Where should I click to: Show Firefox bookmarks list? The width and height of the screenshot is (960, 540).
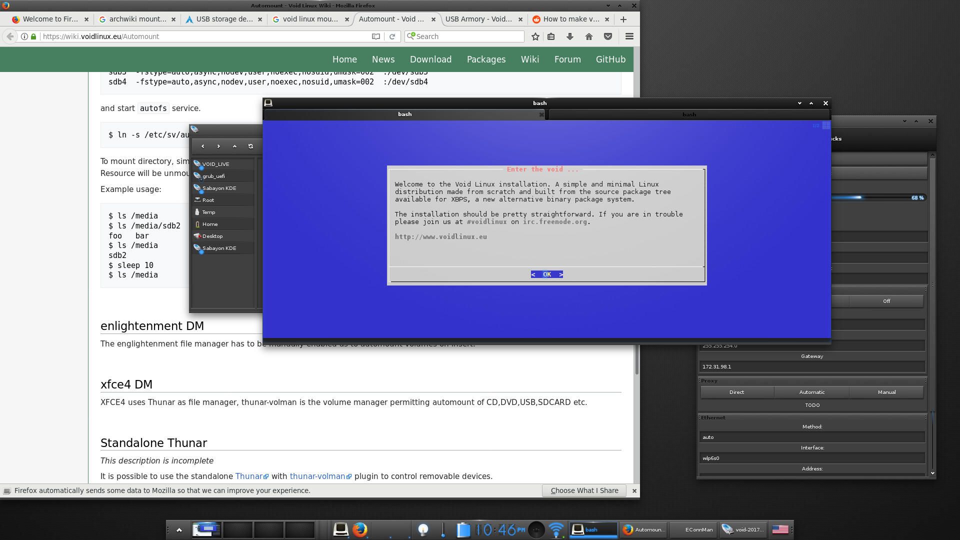pyautogui.click(x=551, y=36)
